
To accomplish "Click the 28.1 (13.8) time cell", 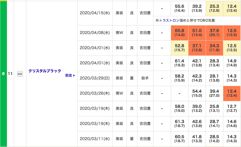I will tap(214, 78).
